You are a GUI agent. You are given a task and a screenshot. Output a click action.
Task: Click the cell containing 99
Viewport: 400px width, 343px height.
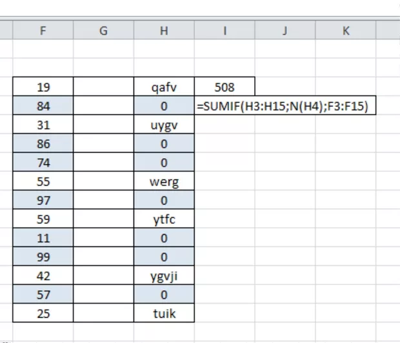43,257
